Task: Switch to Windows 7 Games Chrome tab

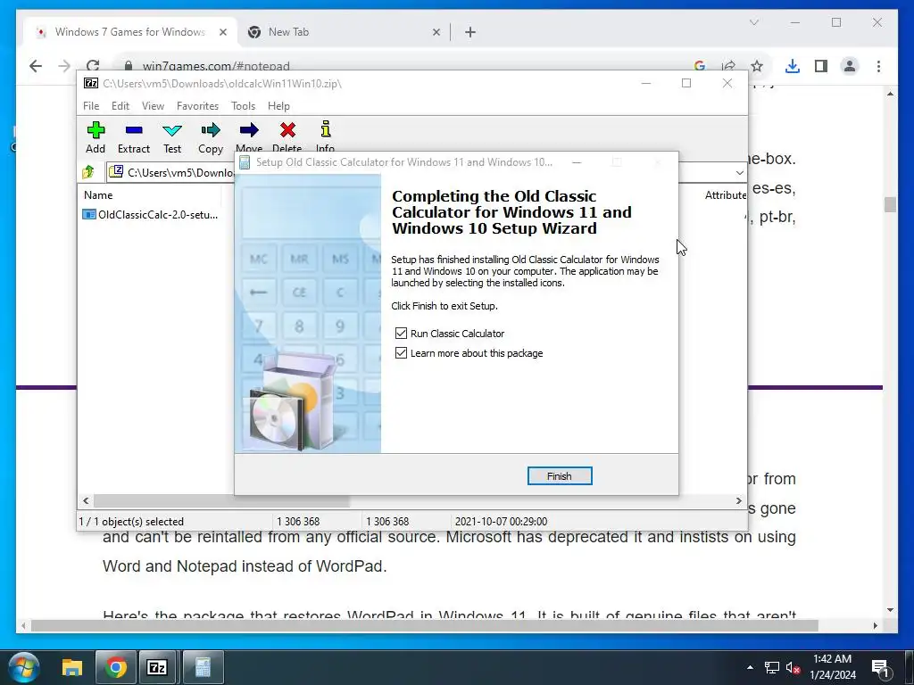Action: point(130,32)
